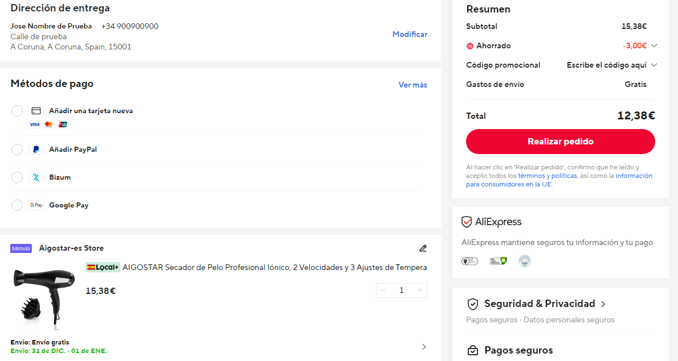The image size is (678, 361).
Task: Click the green shield certification badge
Action: coord(498,261)
